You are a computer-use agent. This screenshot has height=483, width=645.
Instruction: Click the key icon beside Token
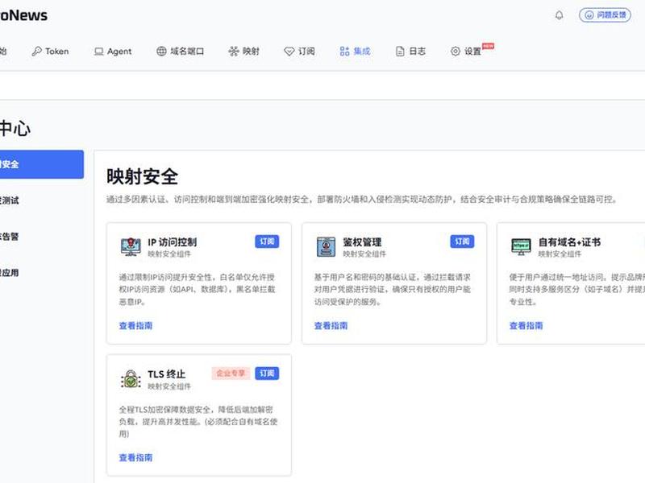click(36, 52)
